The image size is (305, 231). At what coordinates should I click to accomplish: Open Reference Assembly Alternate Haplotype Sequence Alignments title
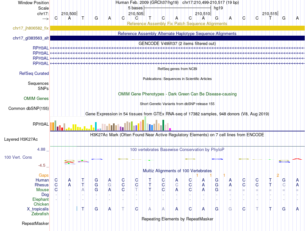(177, 33)
